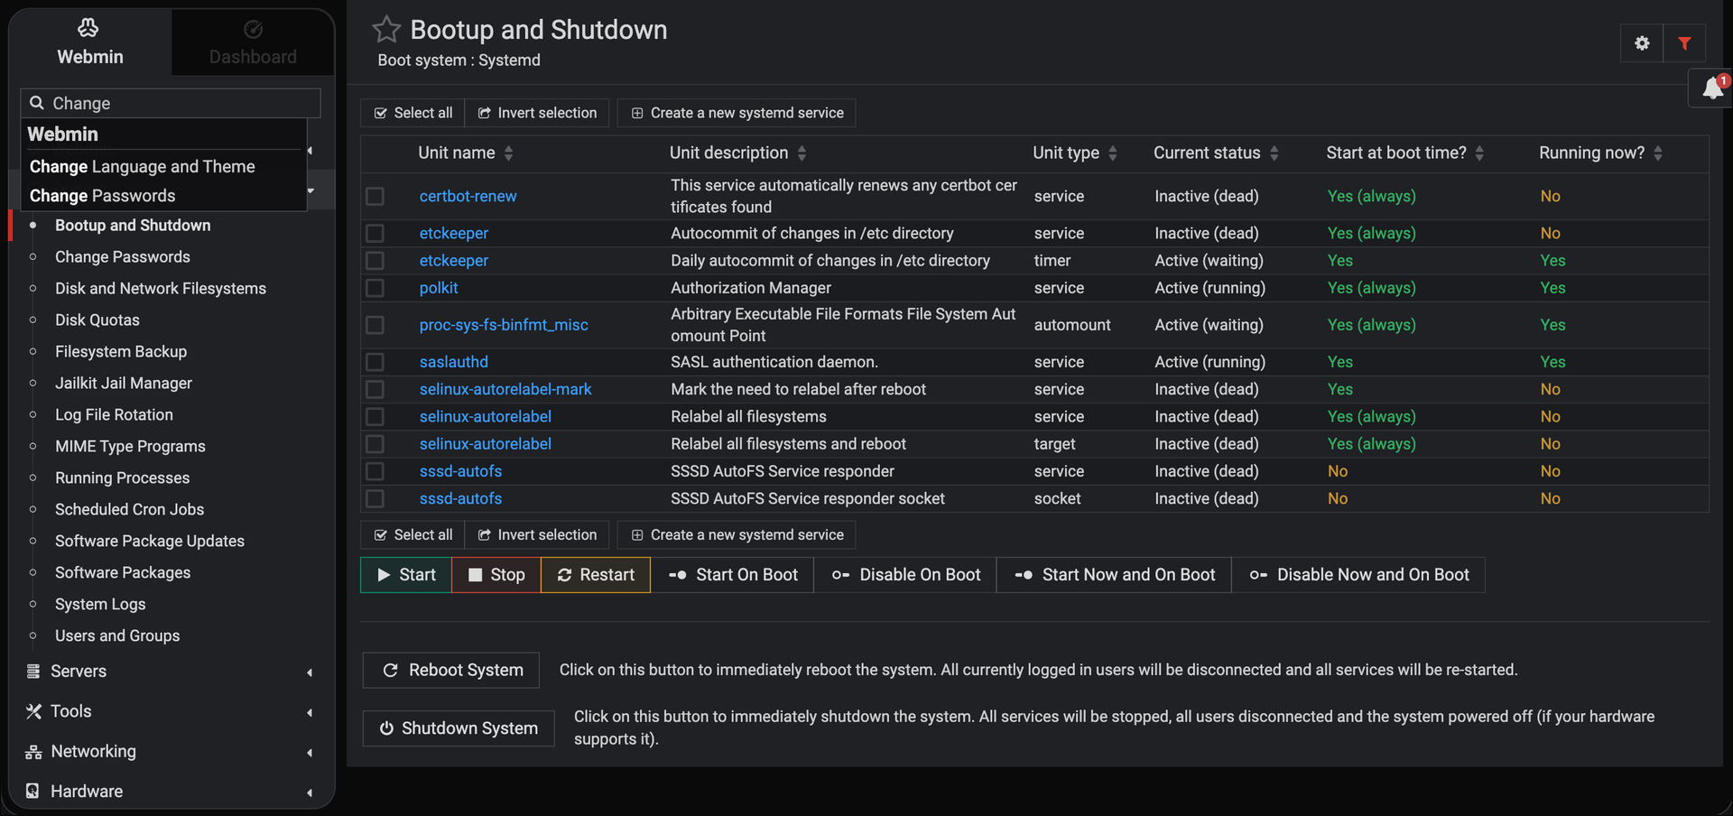Click the search magnifier icon
Screen dimensions: 1733x816
(x=37, y=103)
